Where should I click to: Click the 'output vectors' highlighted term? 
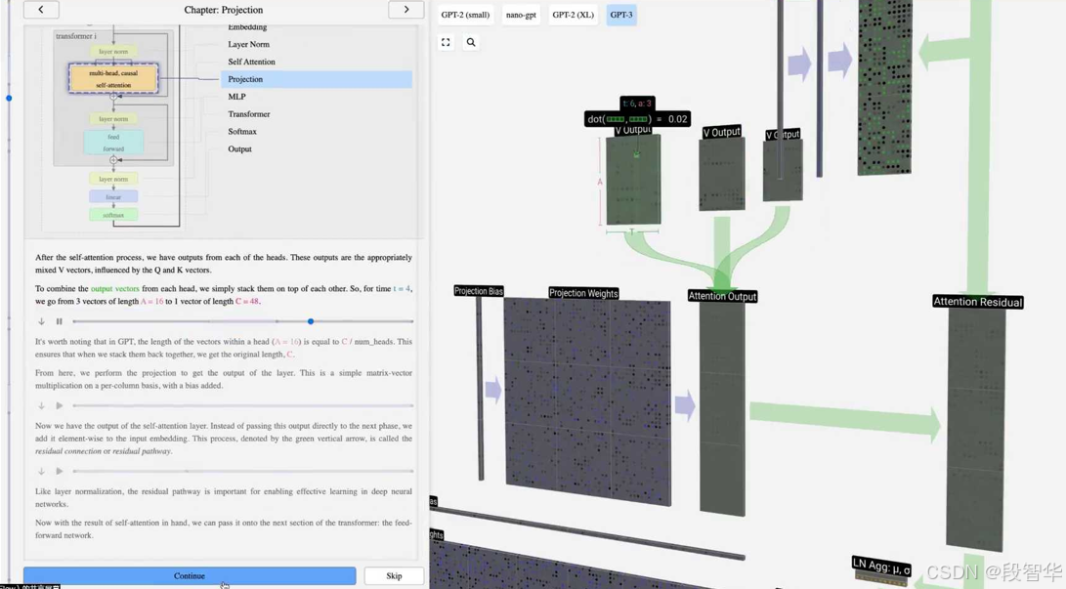(115, 289)
